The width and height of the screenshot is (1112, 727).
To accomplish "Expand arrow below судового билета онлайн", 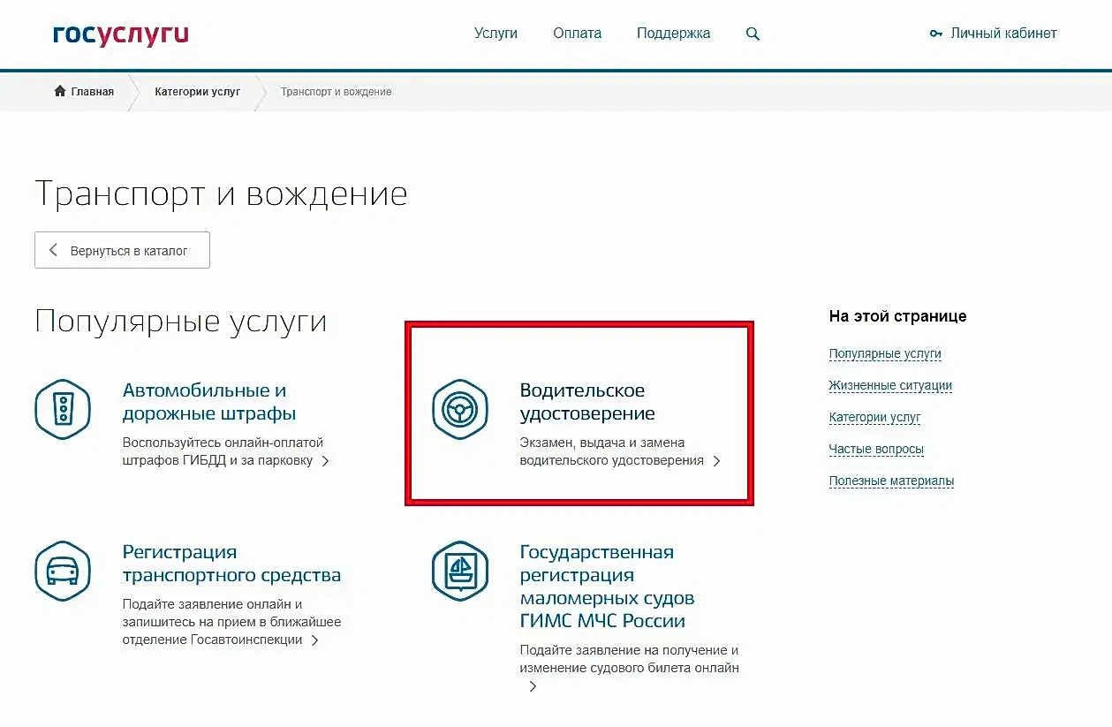I will (x=533, y=686).
